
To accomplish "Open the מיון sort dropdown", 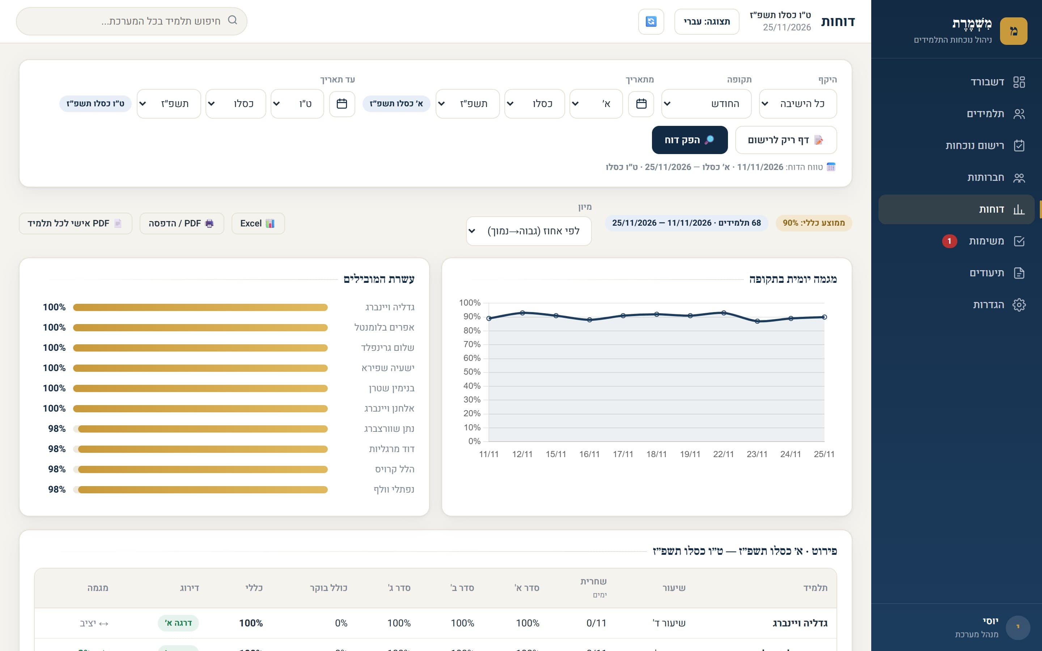I will (529, 231).
